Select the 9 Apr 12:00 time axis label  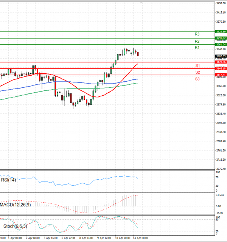tap(104, 238)
